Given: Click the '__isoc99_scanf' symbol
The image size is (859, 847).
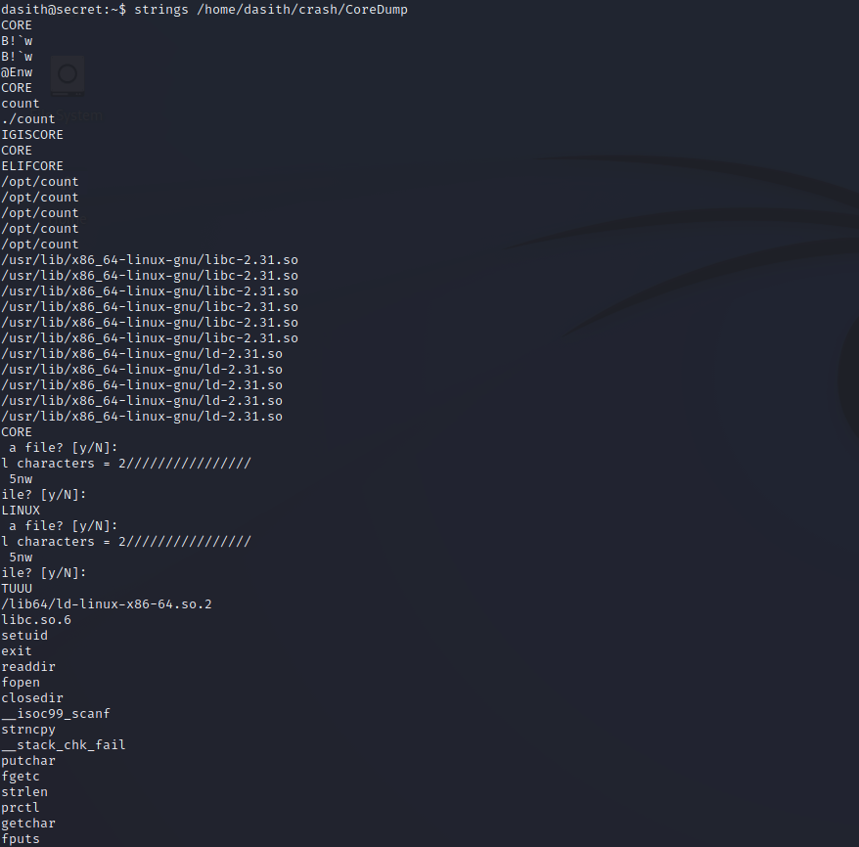Looking at the screenshot, I should tap(56, 713).
